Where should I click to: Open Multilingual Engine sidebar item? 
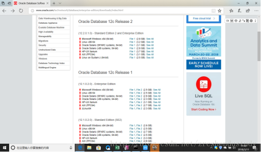point(47,68)
